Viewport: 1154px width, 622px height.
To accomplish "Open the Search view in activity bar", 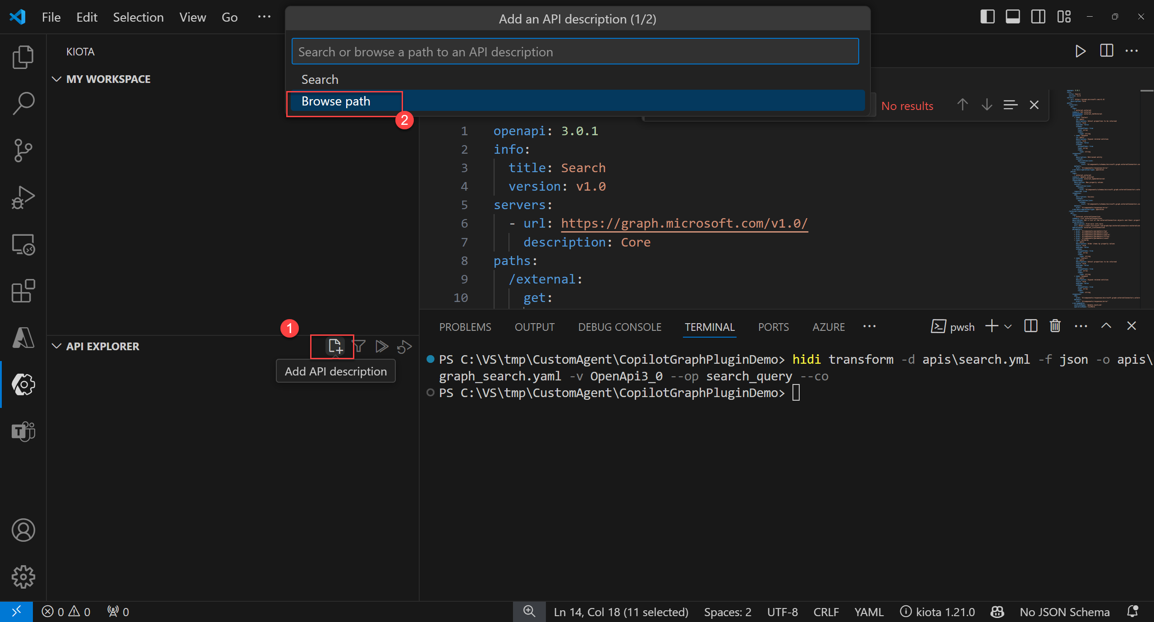I will [x=23, y=104].
